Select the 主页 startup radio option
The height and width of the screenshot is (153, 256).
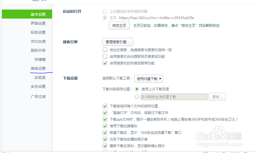pos(105,18)
